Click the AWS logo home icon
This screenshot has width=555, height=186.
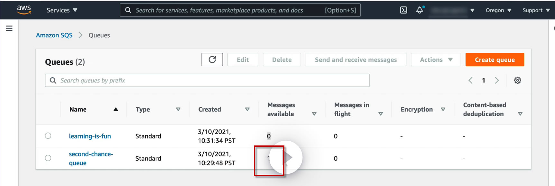click(24, 10)
